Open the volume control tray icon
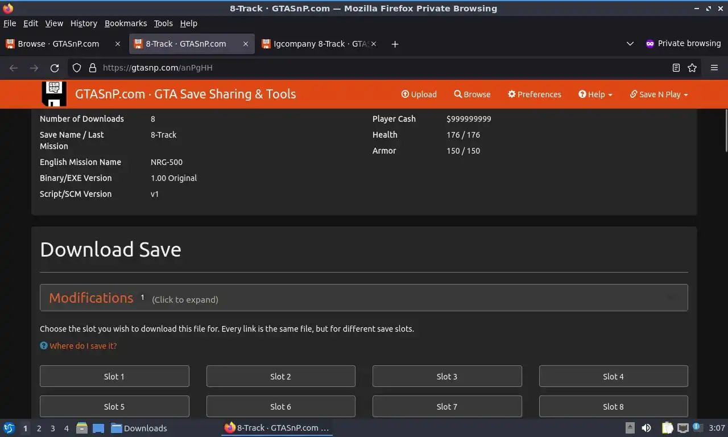This screenshot has height=437, width=728. click(646, 428)
